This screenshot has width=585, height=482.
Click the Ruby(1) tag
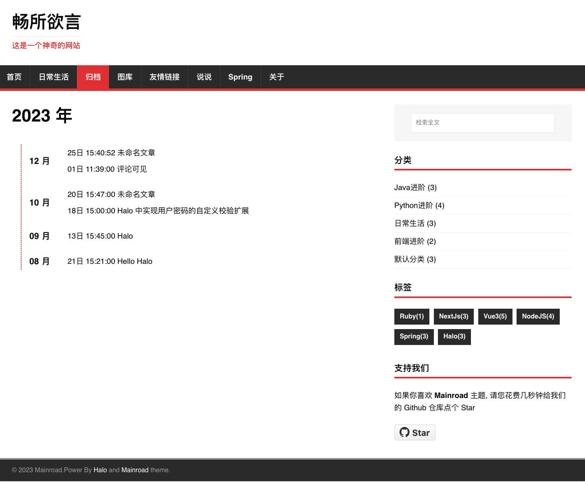point(411,316)
